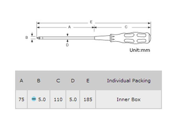The height and width of the screenshot is (129, 172).
Task: Select the B column header in the table
Action: click(x=38, y=80)
